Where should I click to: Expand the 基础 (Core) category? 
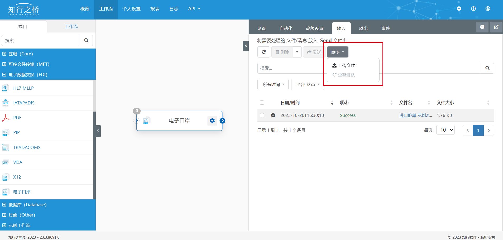pyautogui.click(x=4, y=54)
